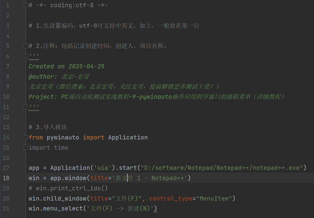Viewport: 314px width, 218px height.
Task: Click the 'start' method call on line 17
Action: pyautogui.click(x=128, y=168)
